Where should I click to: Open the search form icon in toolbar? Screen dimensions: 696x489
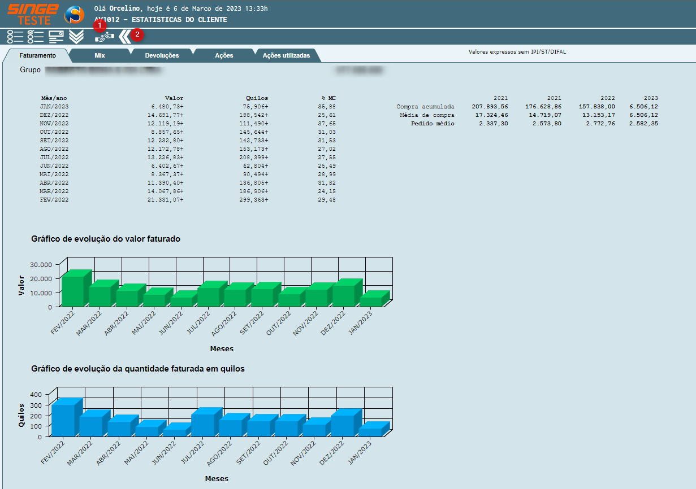coord(56,37)
